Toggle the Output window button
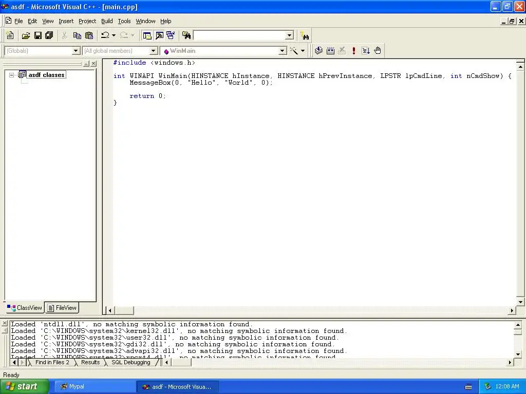This screenshot has height=394, width=526. (x=159, y=35)
